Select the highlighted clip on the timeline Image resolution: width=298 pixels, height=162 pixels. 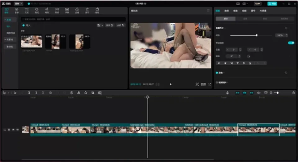259,129
